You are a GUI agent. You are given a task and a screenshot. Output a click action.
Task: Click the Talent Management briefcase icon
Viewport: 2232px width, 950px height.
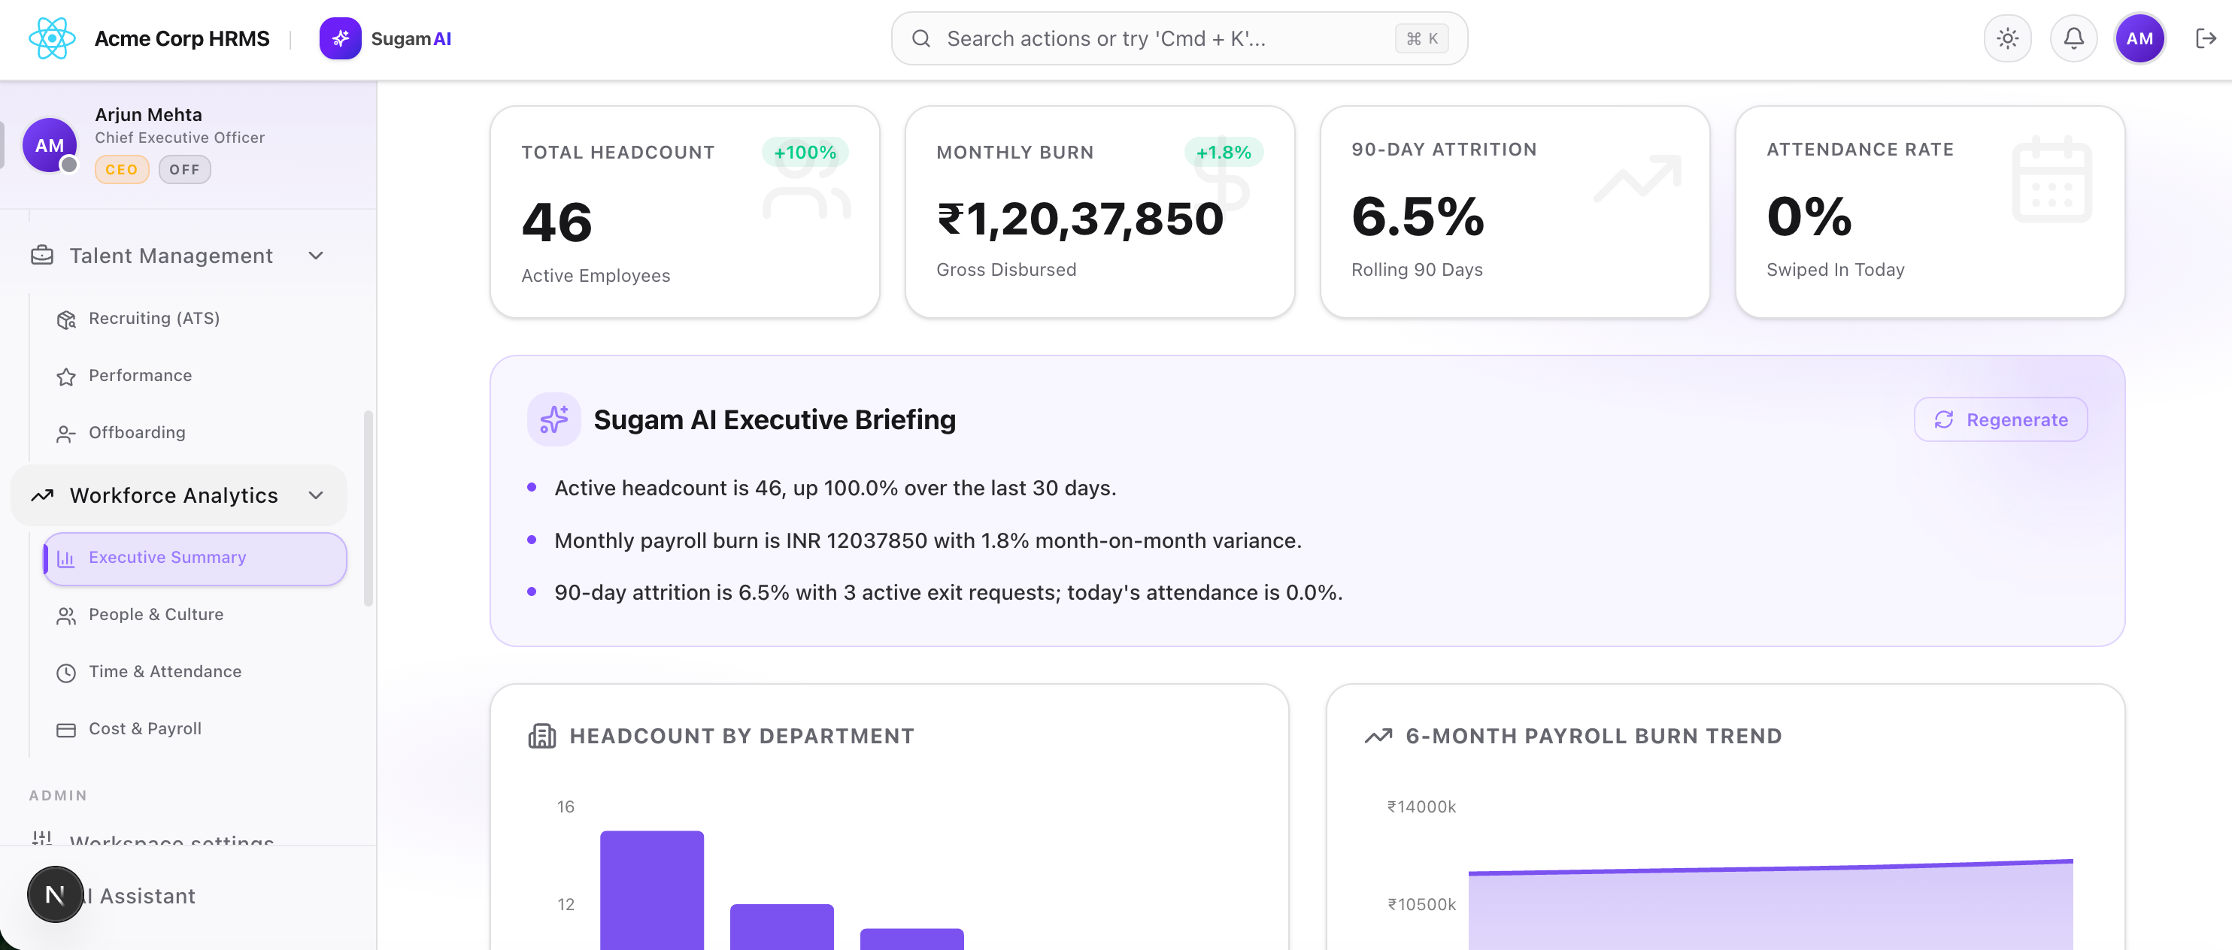pyautogui.click(x=41, y=256)
